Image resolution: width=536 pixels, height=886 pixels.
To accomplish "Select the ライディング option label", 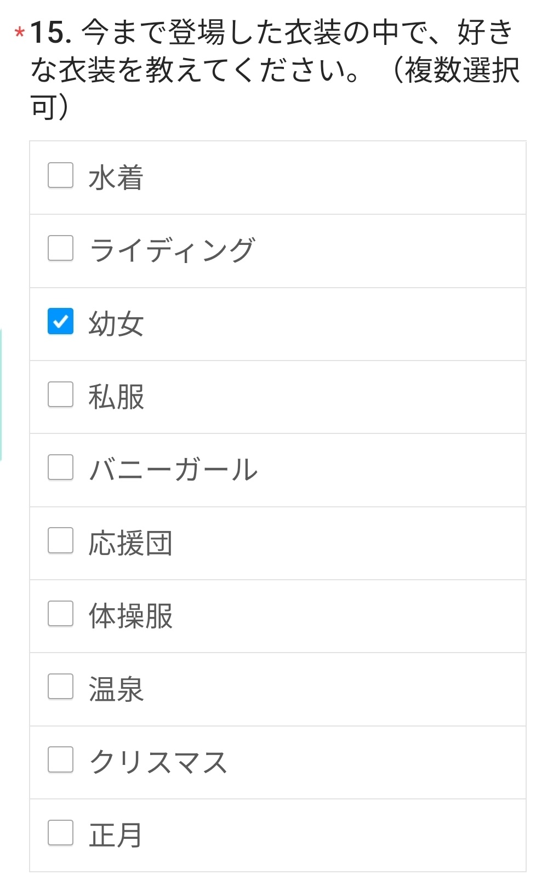I will 172,250.
